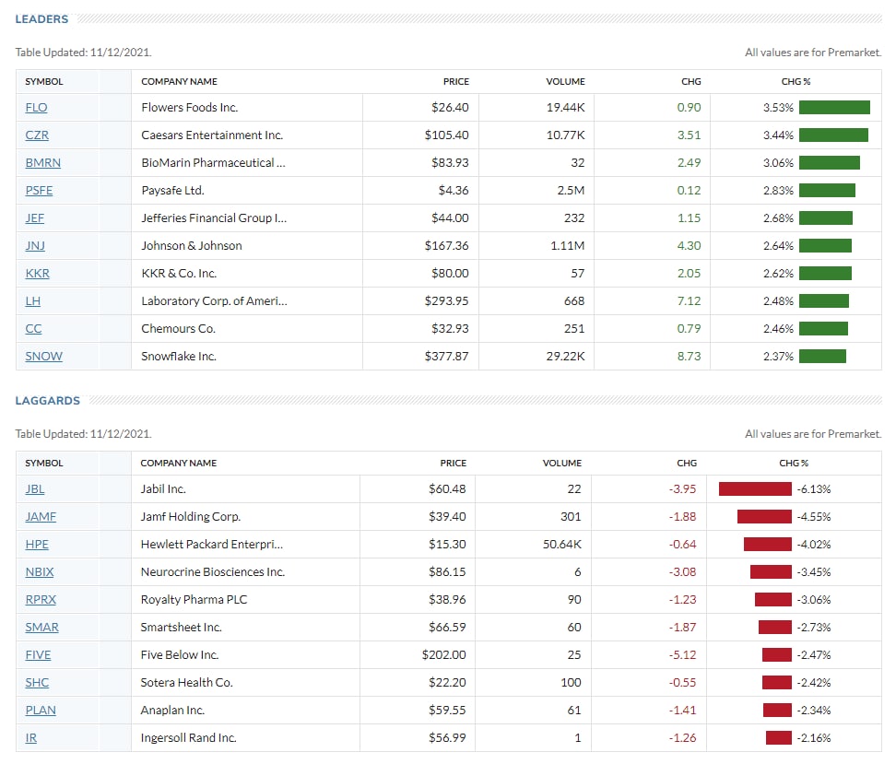Image resolution: width=896 pixels, height=764 pixels.
Task: Click the red bar in the JBL row
Action: point(755,489)
